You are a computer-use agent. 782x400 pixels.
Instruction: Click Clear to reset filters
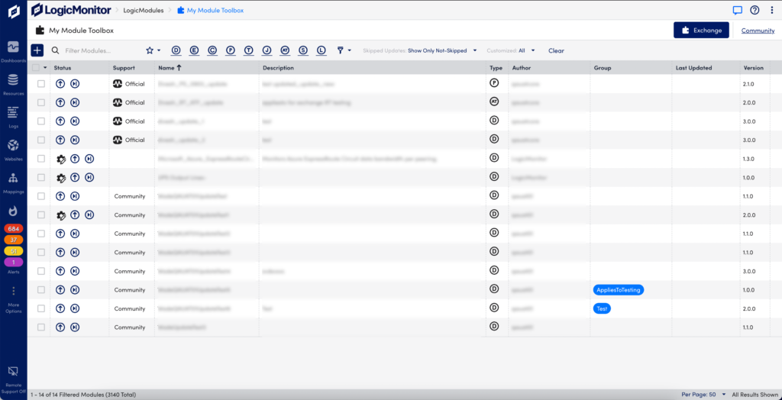click(556, 50)
